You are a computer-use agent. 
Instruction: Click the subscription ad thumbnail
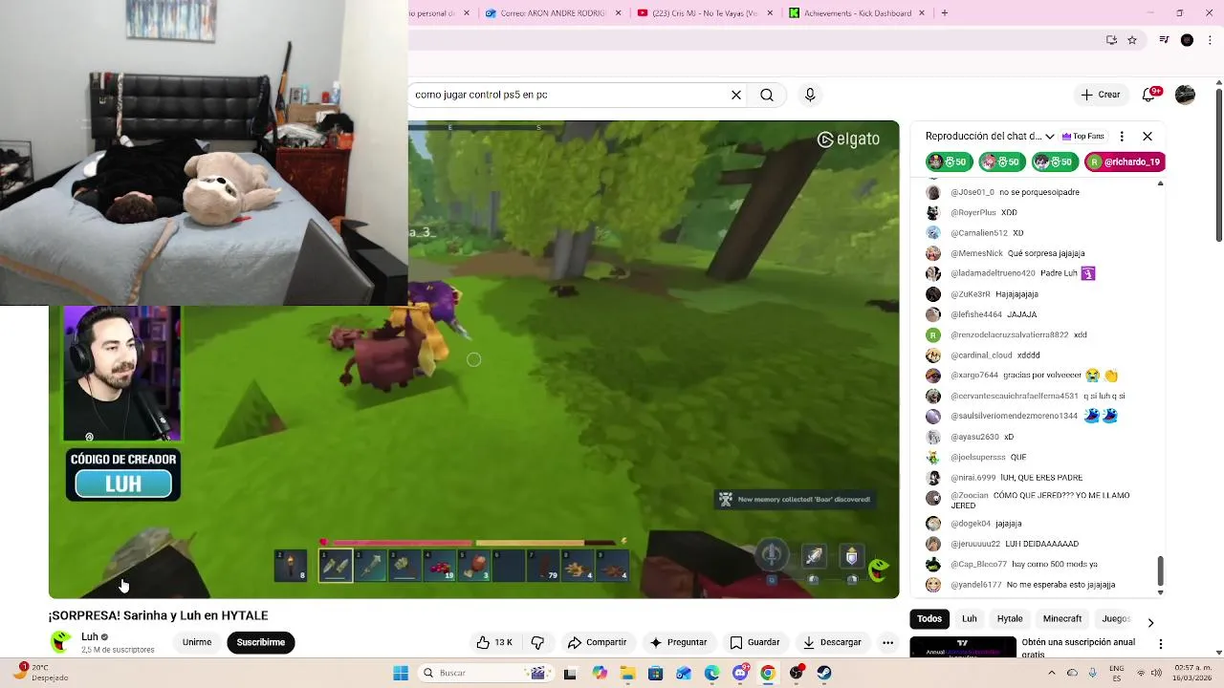[x=963, y=647]
